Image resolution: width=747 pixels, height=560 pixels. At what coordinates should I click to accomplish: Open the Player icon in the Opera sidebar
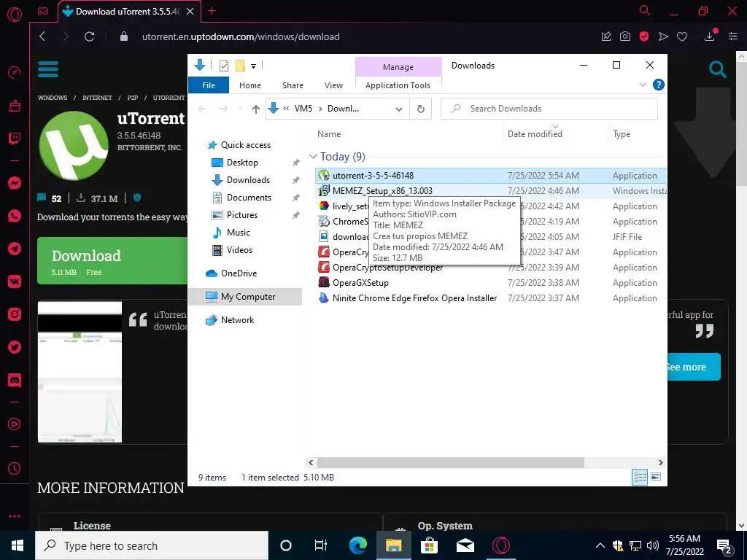(15, 424)
